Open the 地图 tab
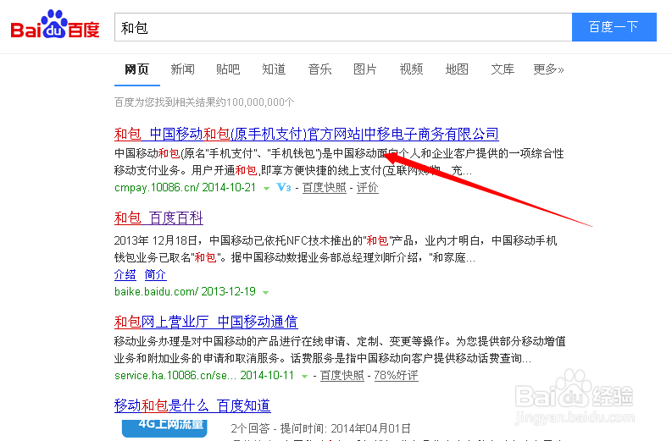Viewport: 672px width, 441px height. [x=457, y=69]
